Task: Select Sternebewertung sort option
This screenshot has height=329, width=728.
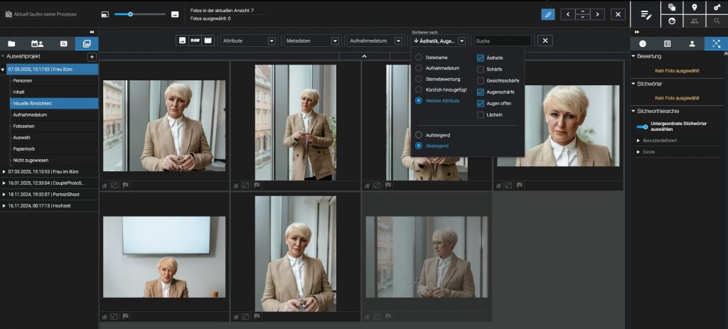Action: click(x=419, y=79)
